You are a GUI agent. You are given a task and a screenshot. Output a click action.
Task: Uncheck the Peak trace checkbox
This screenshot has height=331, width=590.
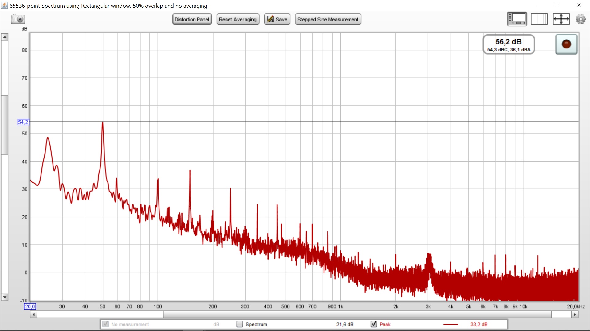tap(374, 324)
